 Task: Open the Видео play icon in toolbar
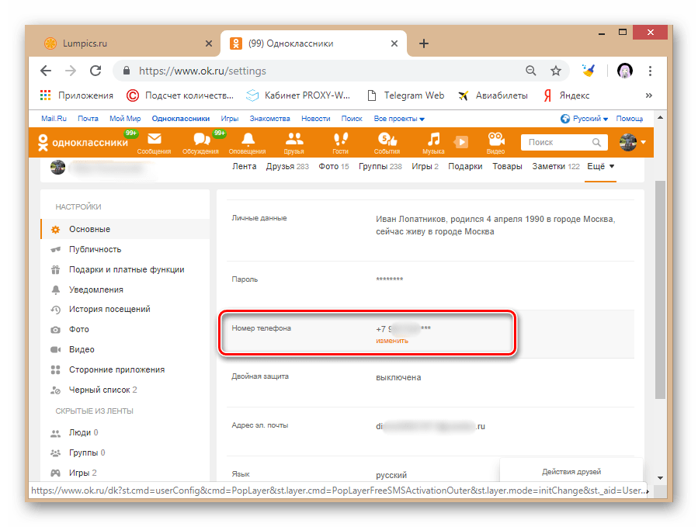pos(461,142)
